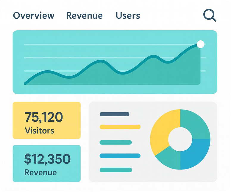Image resolution: width=231 pixels, height=192 pixels.
Task: Select the Users tab
Action: click(x=128, y=15)
